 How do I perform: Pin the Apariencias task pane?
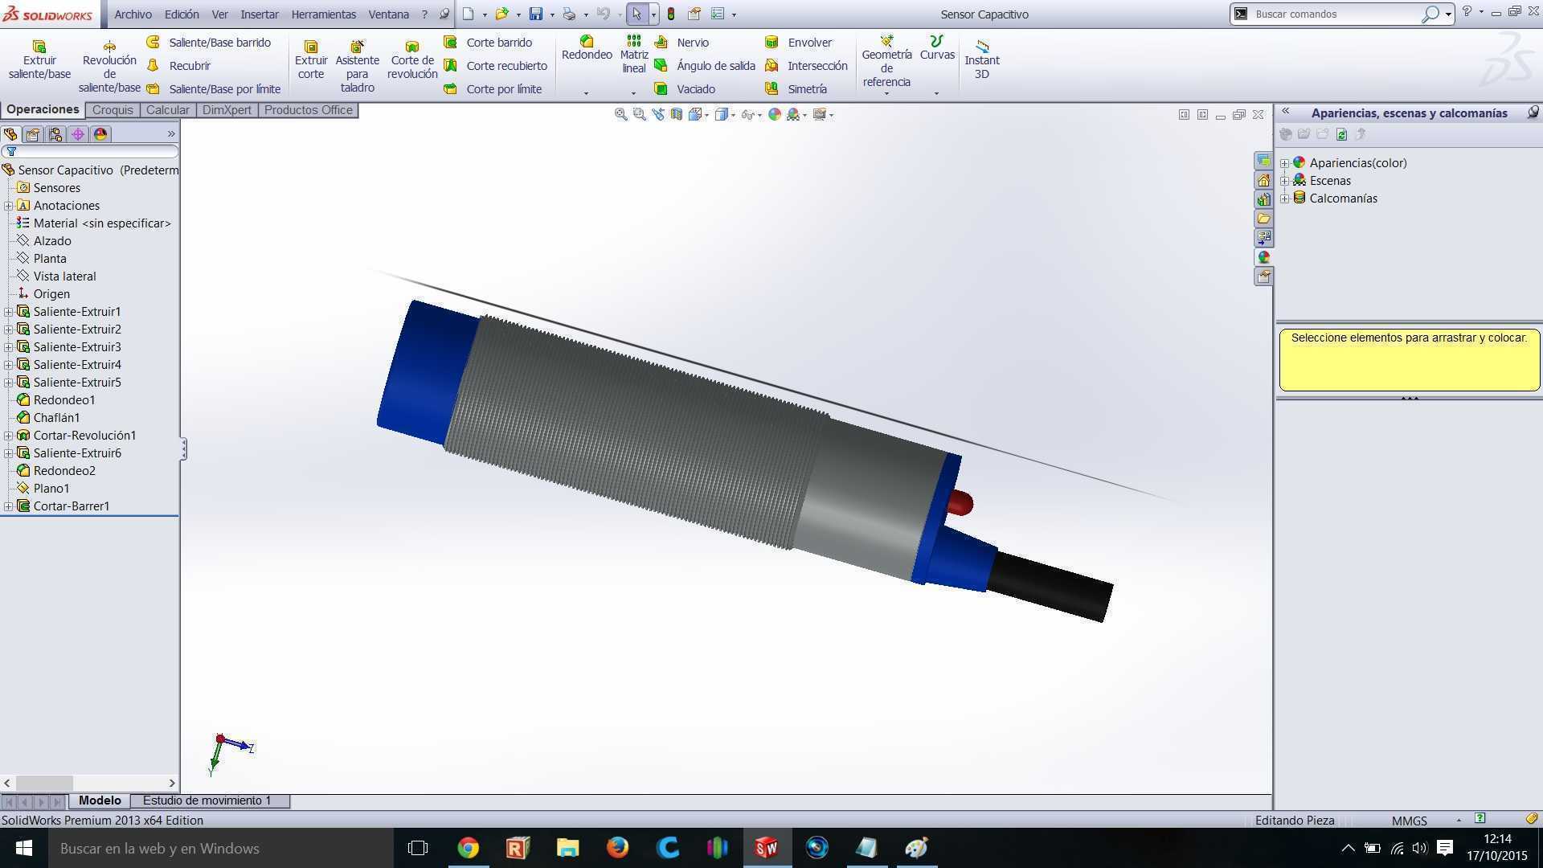pos(1533,113)
